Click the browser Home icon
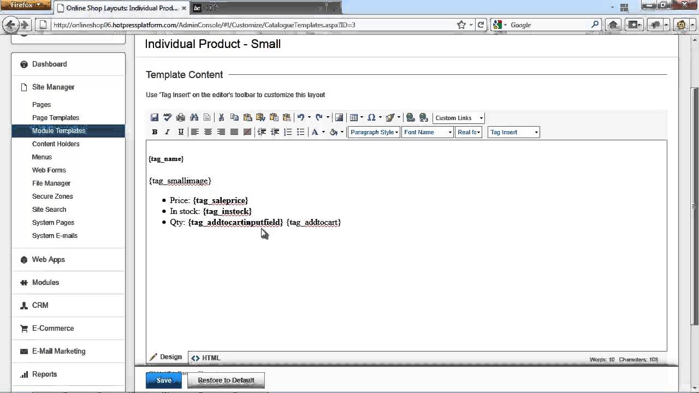This screenshot has height=393, width=699. [x=613, y=25]
